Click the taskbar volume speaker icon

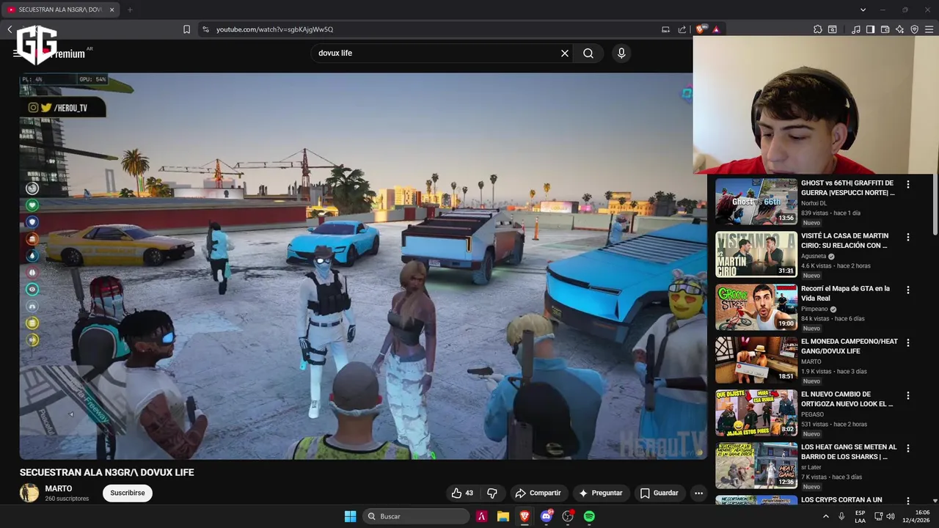[890, 516]
